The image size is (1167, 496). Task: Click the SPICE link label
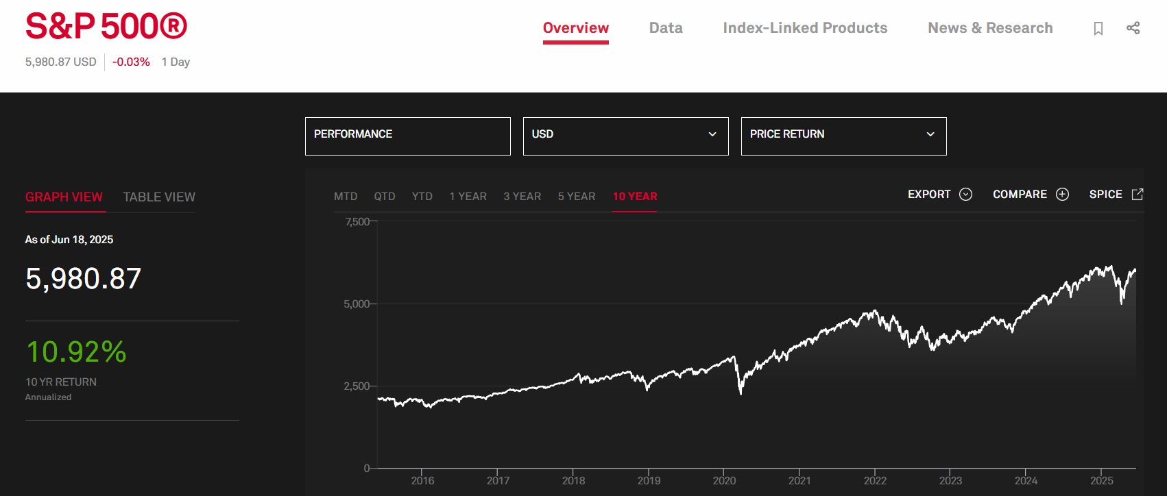(x=1105, y=195)
